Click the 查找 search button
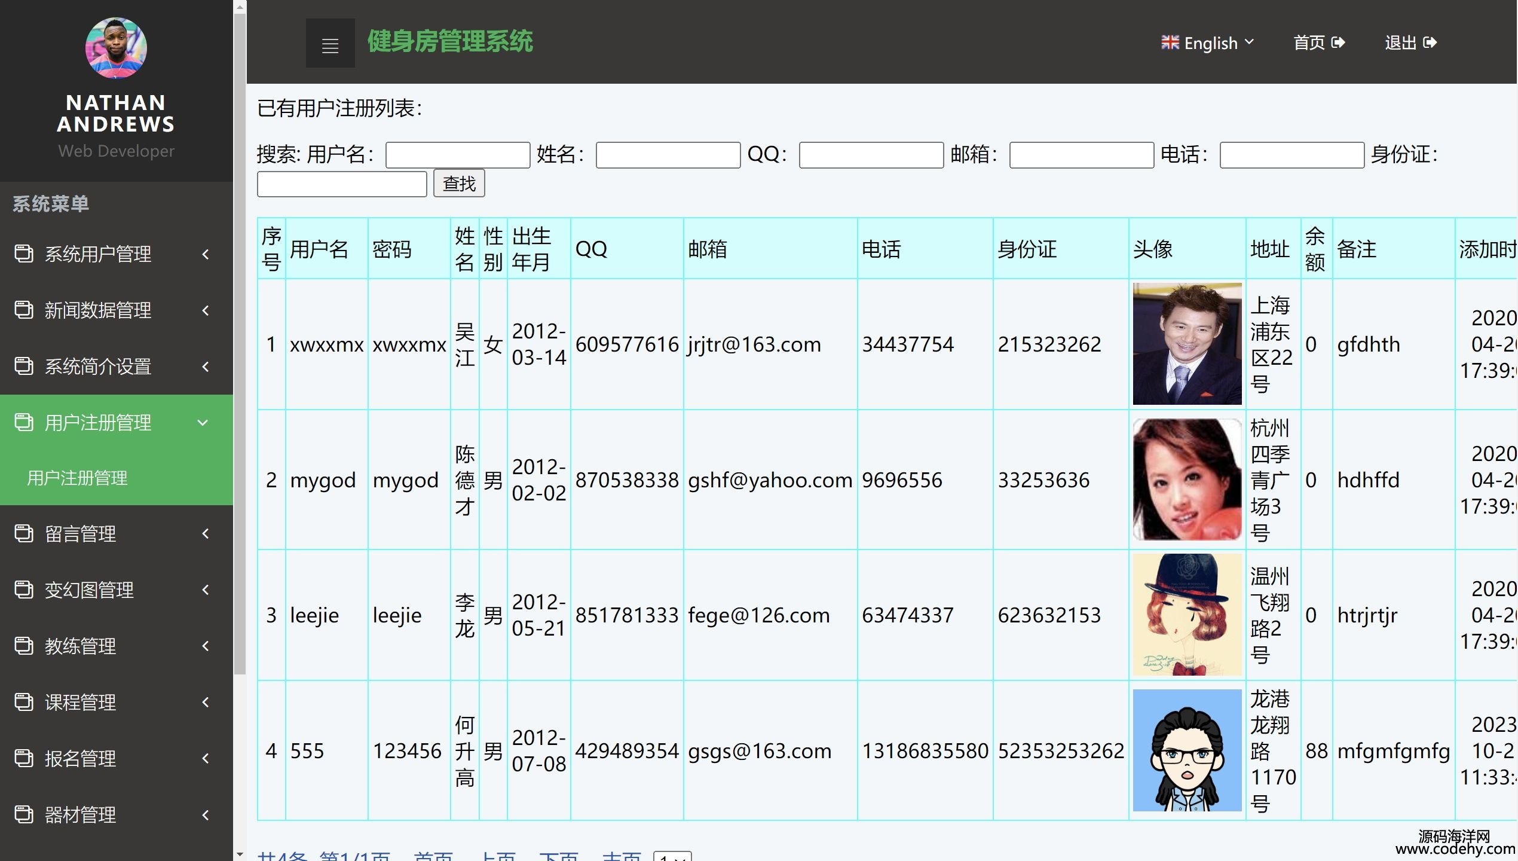Image resolution: width=1518 pixels, height=861 pixels. point(459,184)
